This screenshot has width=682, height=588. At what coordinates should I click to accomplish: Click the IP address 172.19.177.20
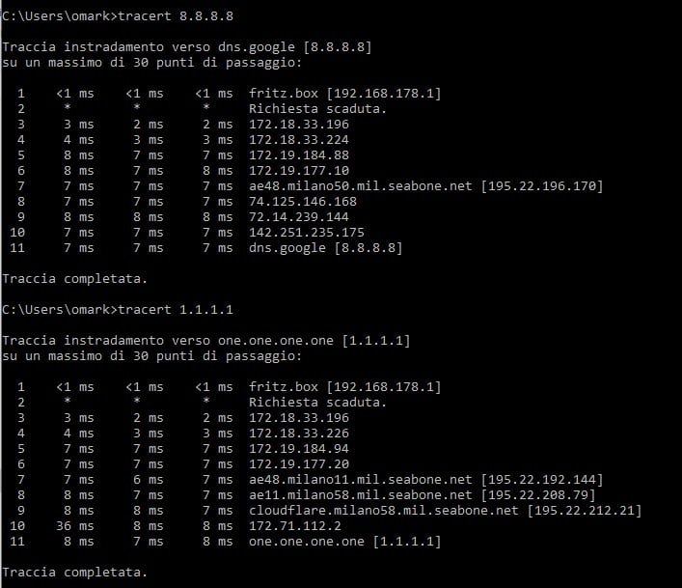pyautogui.click(x=299, y=463)
